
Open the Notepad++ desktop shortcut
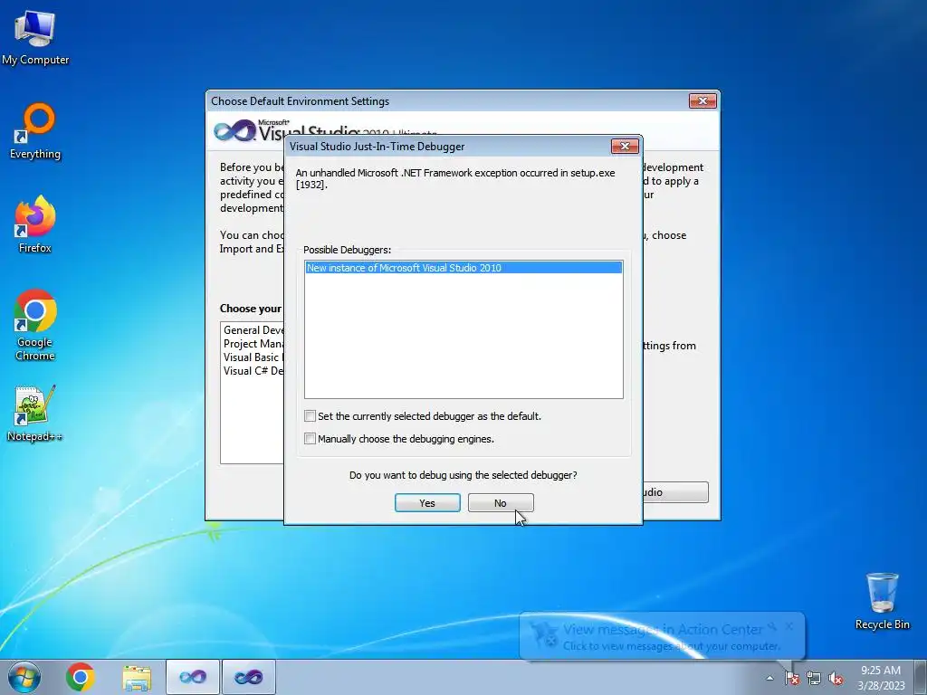pyautogui.click(x=35, y=413)
